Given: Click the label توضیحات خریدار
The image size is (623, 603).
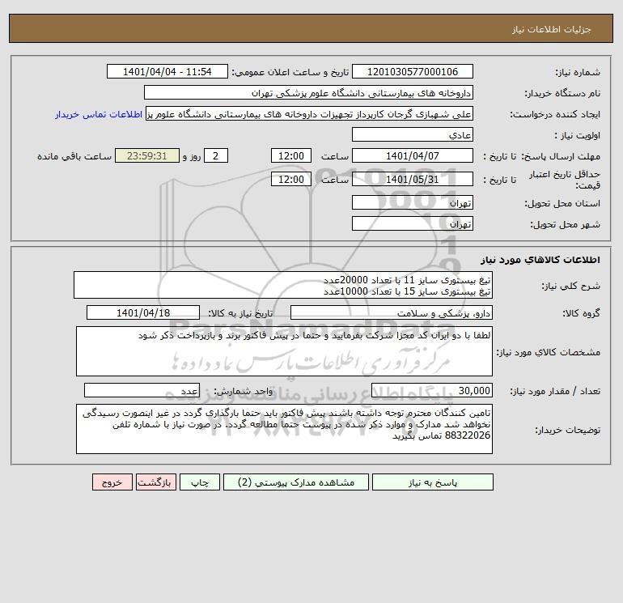Looking at the screenshot, I should pos(568,430).
